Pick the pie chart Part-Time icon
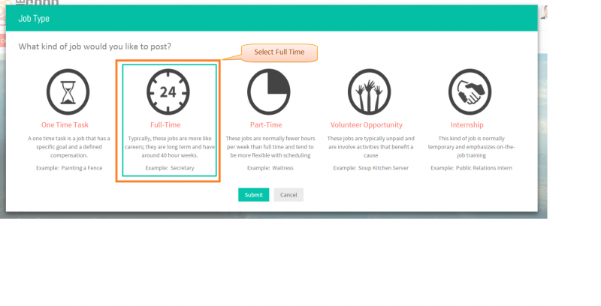 [269, 91]
